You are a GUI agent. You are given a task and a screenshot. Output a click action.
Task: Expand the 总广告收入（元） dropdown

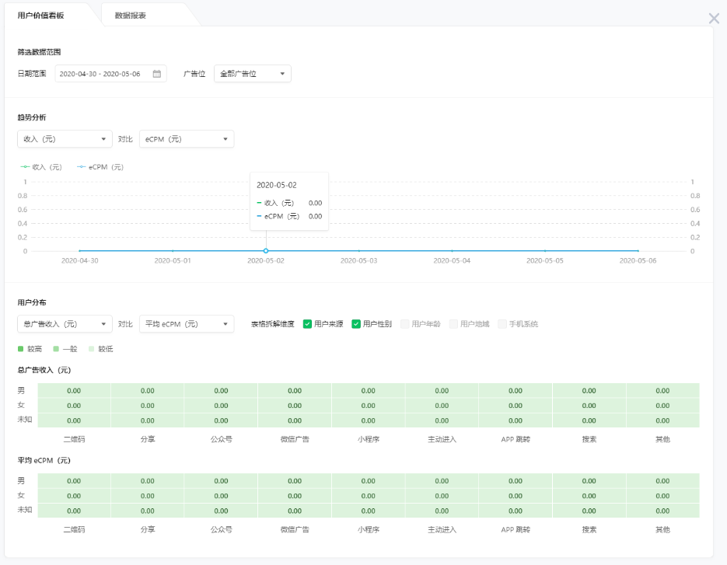click(x=65, y=324)
